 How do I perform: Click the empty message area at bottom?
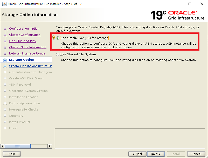click(130, 138)
